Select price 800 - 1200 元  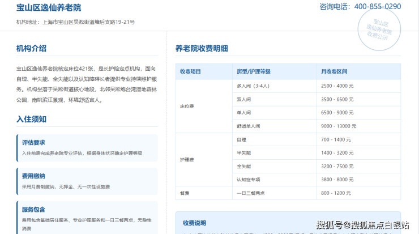pyautogui.click(x=336, y=193)
